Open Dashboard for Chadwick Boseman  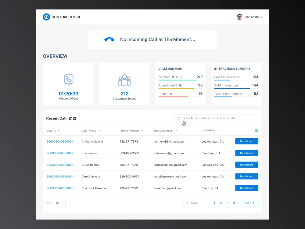coord(246,188)
